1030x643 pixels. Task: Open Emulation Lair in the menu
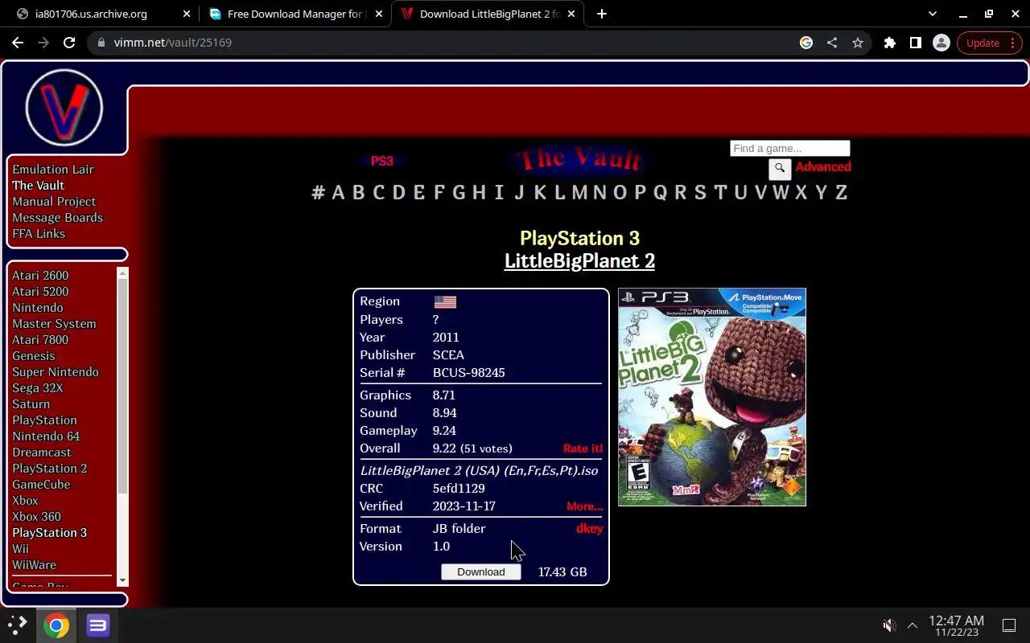(x=53, y=169)
